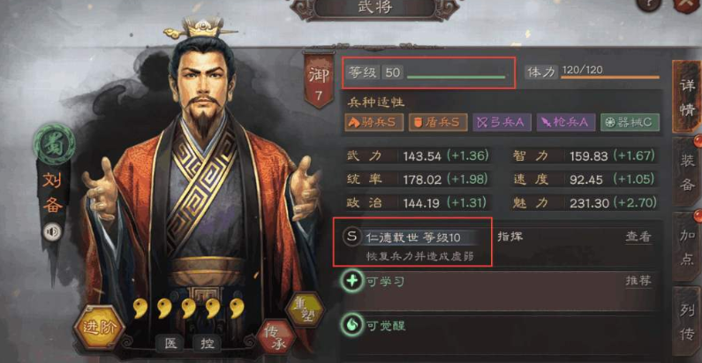The image size is (702, 363).
Task: Open the 传承 inheritance hexagon
Action: [276, 337]
